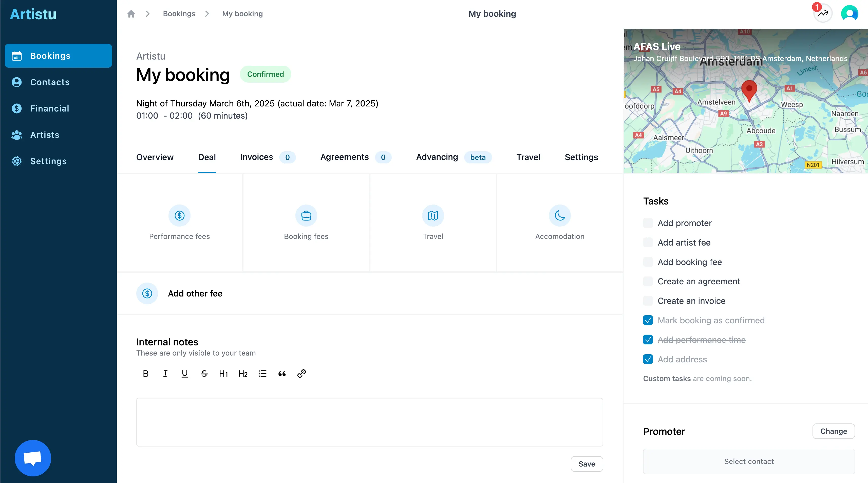The height and width of the screenshot is (483, 868).
Task: Open the Advancing beta tab
Action: pos(437,157)
